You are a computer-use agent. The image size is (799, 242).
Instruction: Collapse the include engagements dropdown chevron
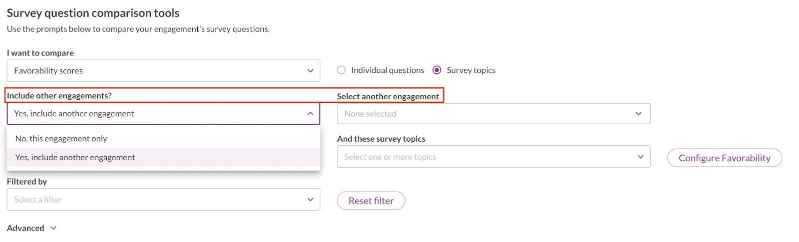[310, 114]
